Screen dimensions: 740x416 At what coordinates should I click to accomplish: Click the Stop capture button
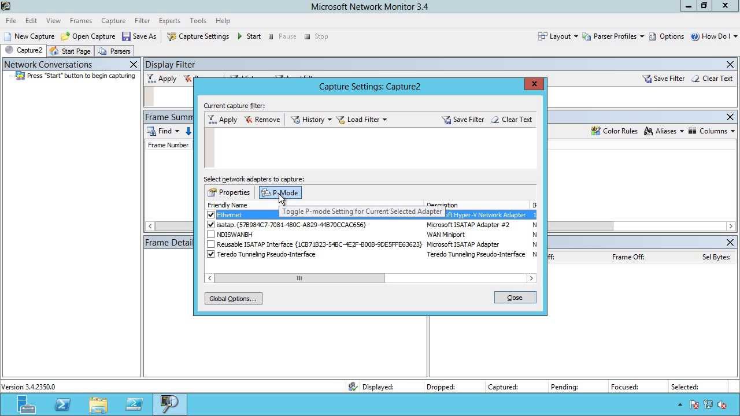coord(316,36)
